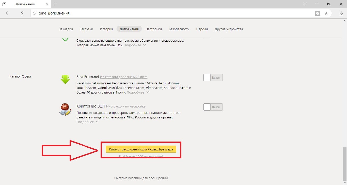Open browser menu hamburger icon
347x185 pixels.
click(304, 4)
